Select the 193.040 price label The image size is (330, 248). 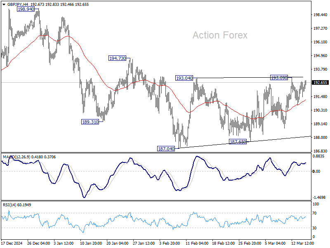coord(184,78)
